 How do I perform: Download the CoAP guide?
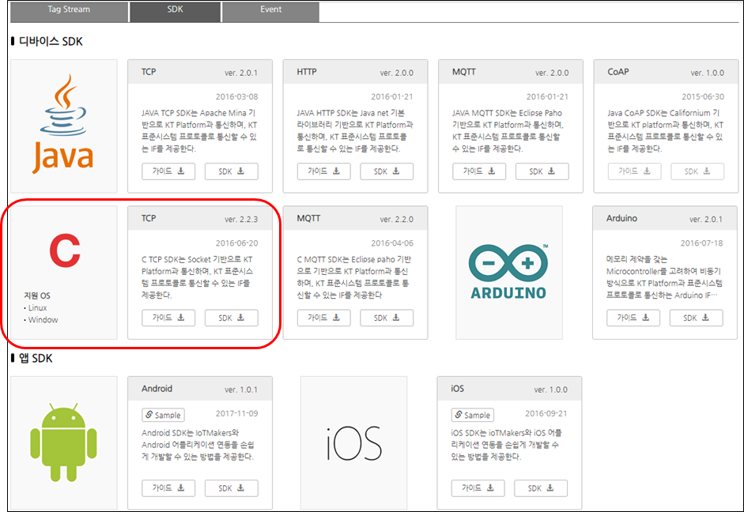tap(634, 171)
